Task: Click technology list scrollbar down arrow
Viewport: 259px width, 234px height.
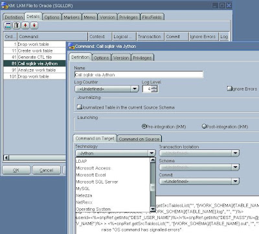Action: pos(153,209)
